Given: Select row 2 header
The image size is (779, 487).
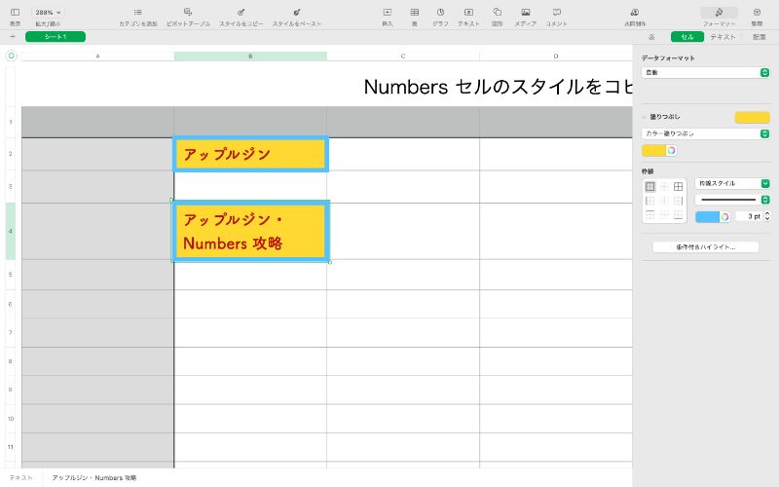Looking at the screenshot, I should point(11,154).
